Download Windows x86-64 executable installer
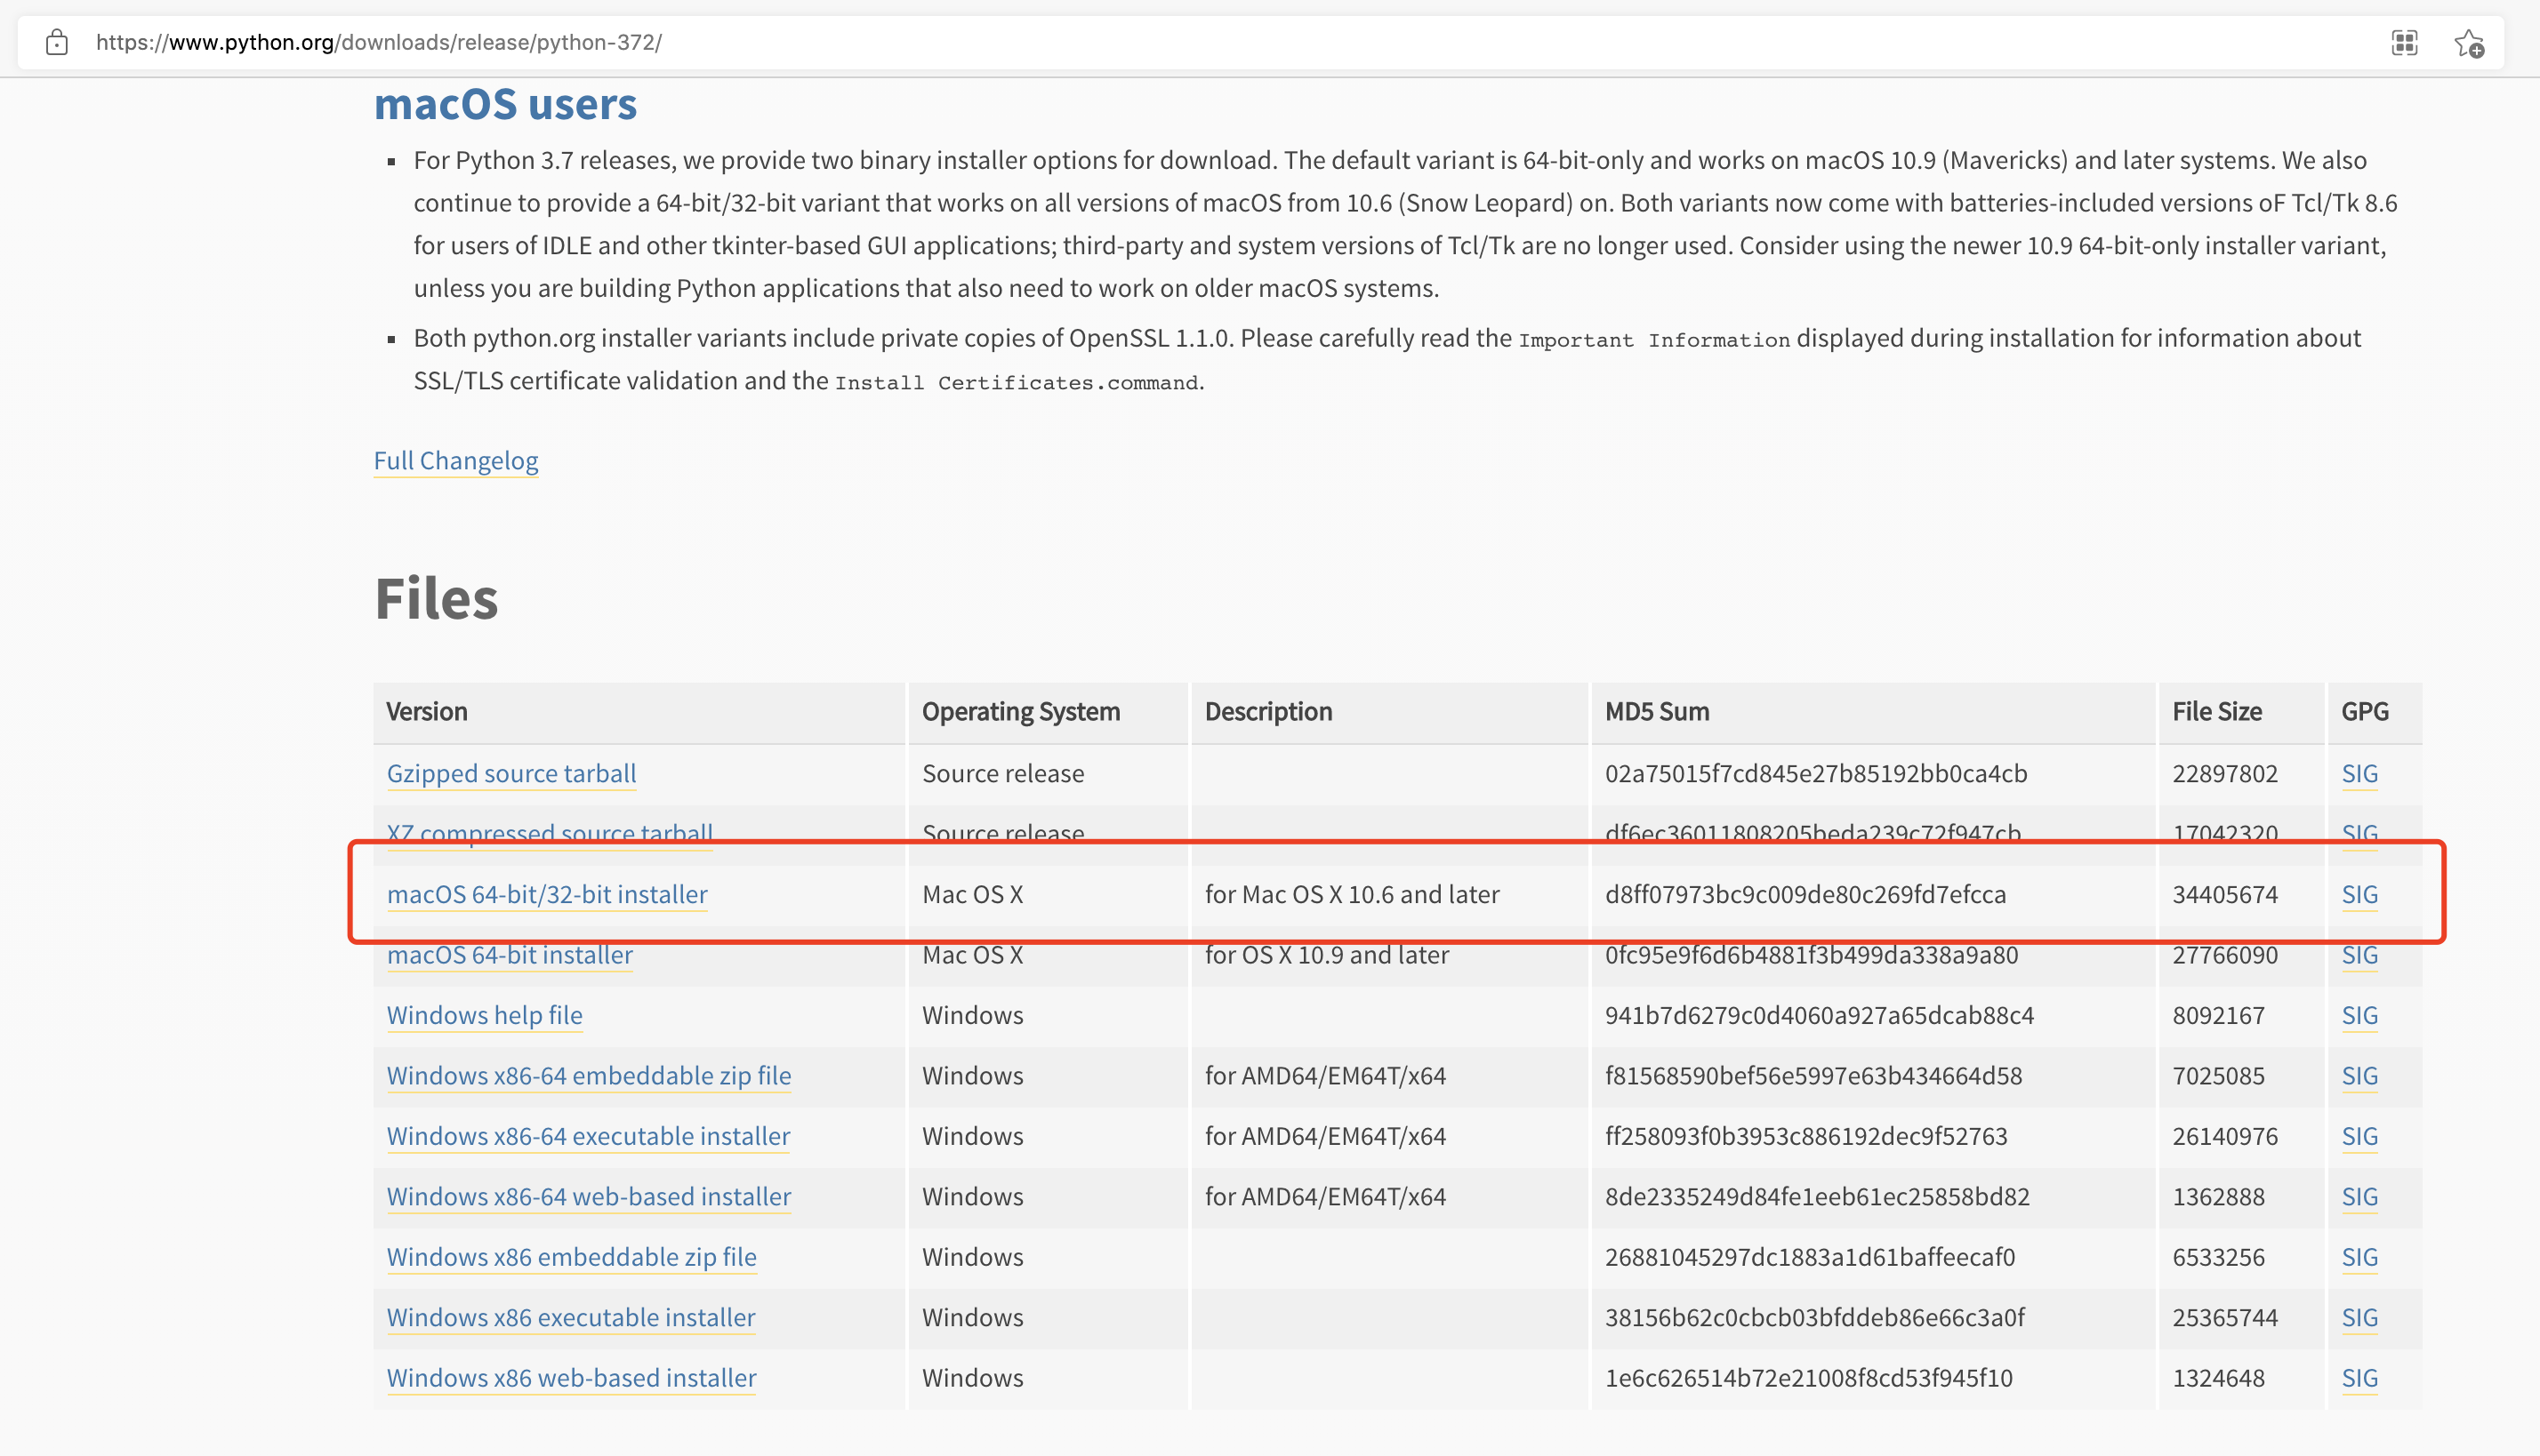 tap(588, 1136)
